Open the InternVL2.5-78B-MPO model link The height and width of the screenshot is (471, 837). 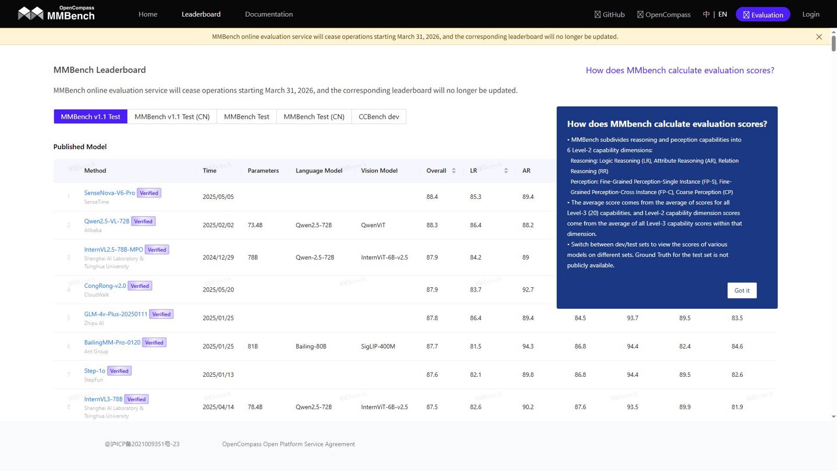[x=114, y=249]
